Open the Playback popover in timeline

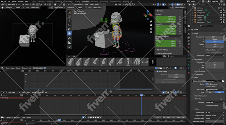coord(9,117)
